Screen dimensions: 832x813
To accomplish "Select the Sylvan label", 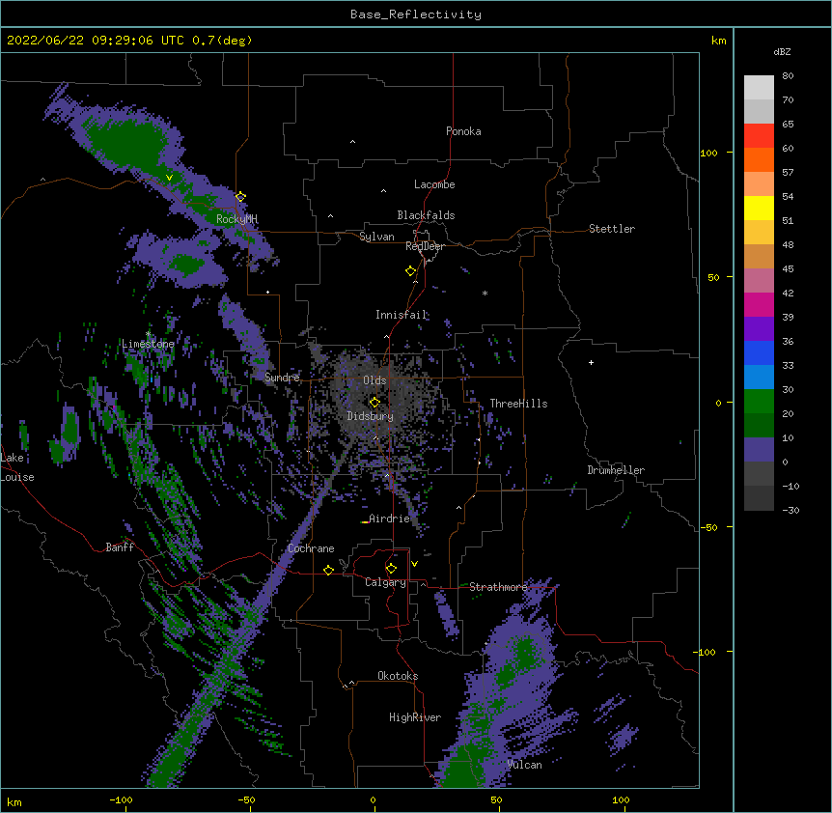I will click(x=376, y=237).
